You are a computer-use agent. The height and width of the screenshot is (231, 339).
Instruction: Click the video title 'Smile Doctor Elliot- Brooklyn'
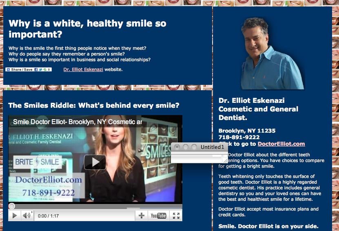pos(78,122)
